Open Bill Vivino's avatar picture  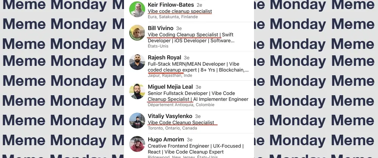(137, 33)
